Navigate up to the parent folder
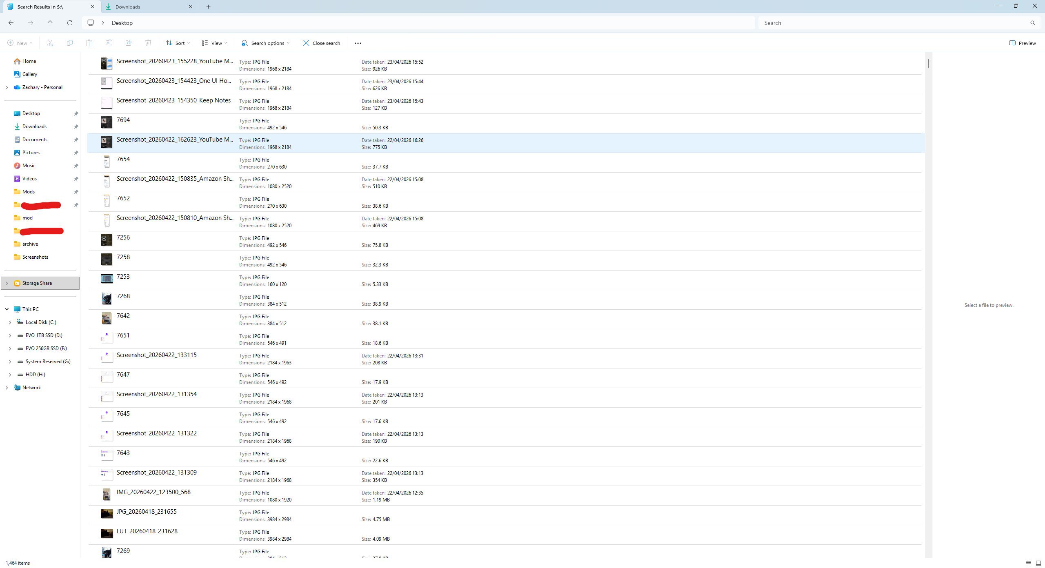Screen dimensions: 1045x568 click(x=50, y=23)
